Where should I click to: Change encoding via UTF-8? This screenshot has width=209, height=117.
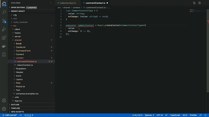pyautogui.click(x=160, y=115)
